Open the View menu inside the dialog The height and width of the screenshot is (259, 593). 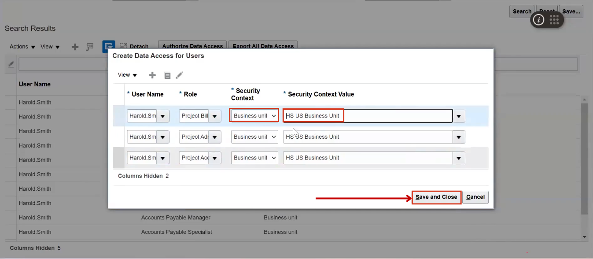[126, 75]
